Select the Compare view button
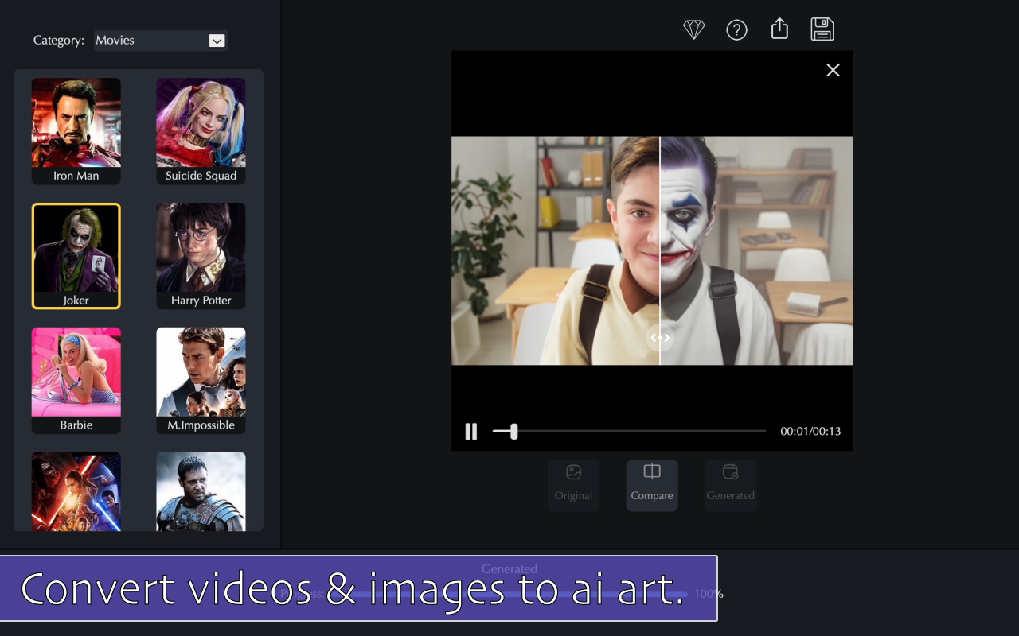This screenshot has width=1019, height=636. click(652, 485)
